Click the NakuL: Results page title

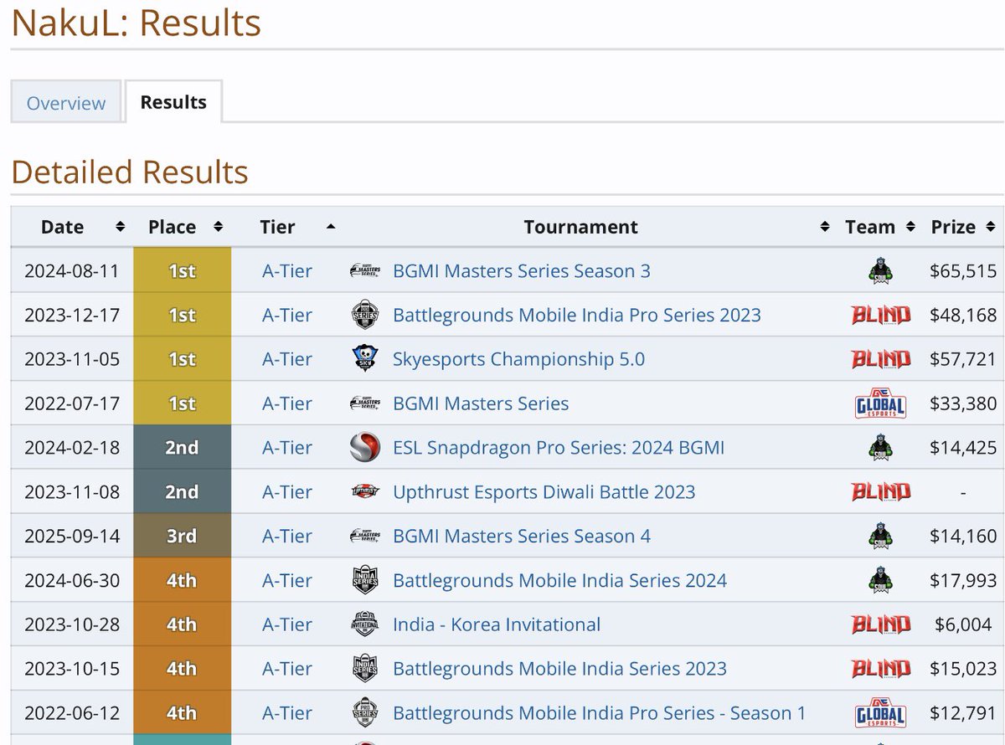click(x=137, y=23)
